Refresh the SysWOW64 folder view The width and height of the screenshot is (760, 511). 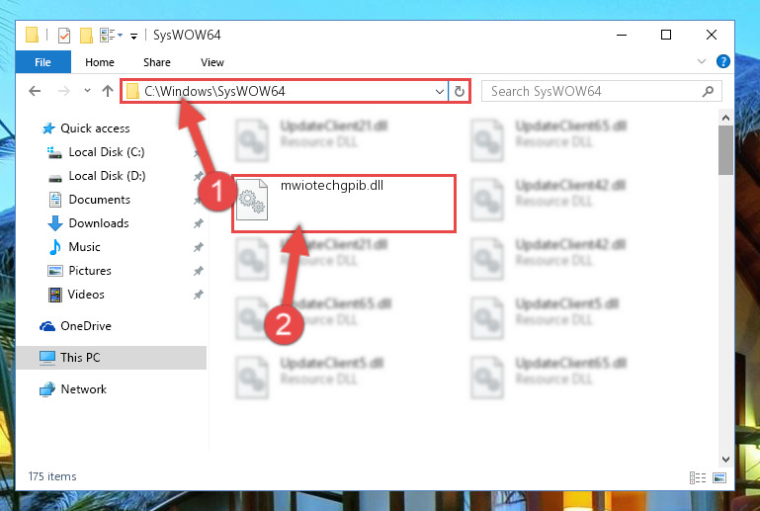click(459, 91)
